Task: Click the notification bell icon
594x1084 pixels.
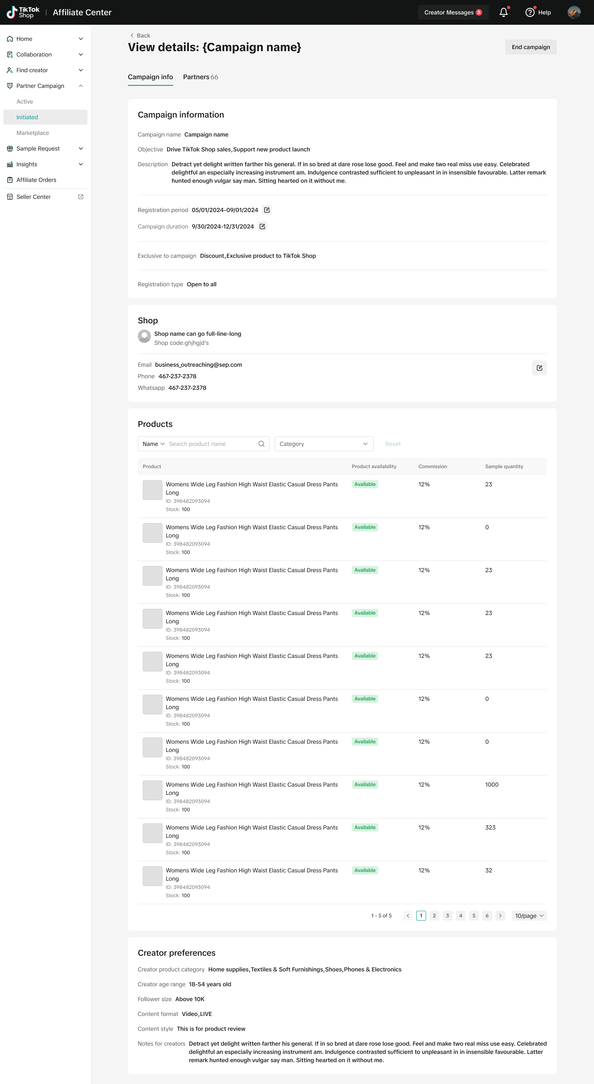Action: [503, 13]
